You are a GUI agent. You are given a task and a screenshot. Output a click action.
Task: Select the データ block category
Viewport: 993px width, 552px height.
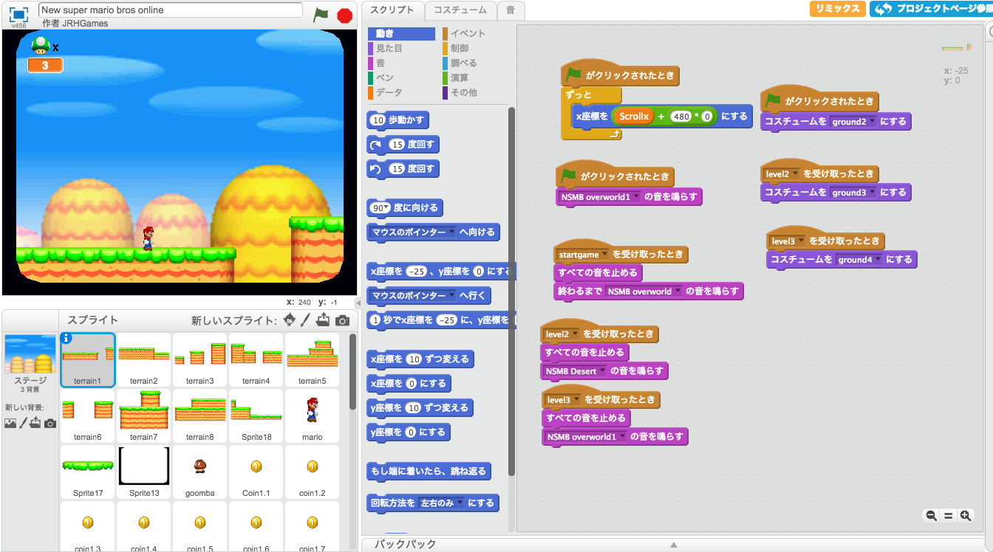point(401,93)
